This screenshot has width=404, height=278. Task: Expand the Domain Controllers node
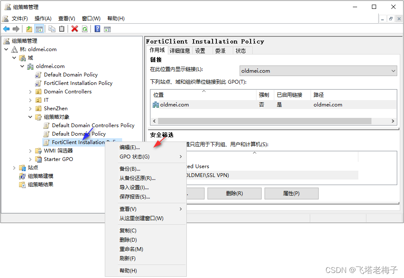click(x=30, y=92)
